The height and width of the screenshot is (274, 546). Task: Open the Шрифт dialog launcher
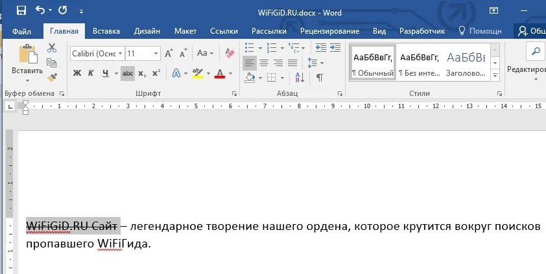click(x=234, y=93)
